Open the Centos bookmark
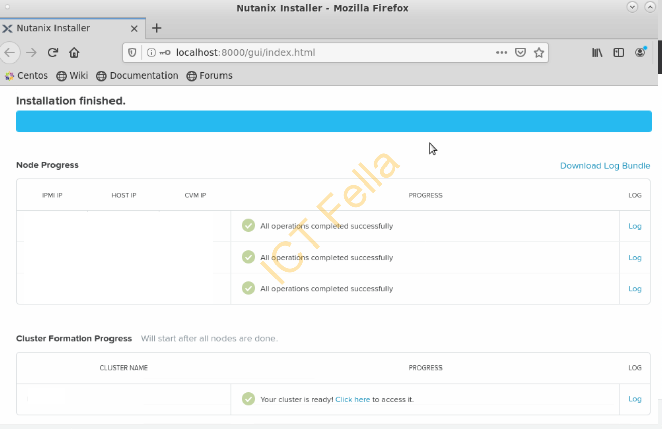 (x=26, y=76)
